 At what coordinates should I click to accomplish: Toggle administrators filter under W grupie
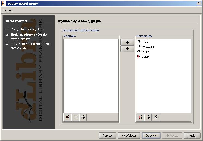[x=83, y=117]
